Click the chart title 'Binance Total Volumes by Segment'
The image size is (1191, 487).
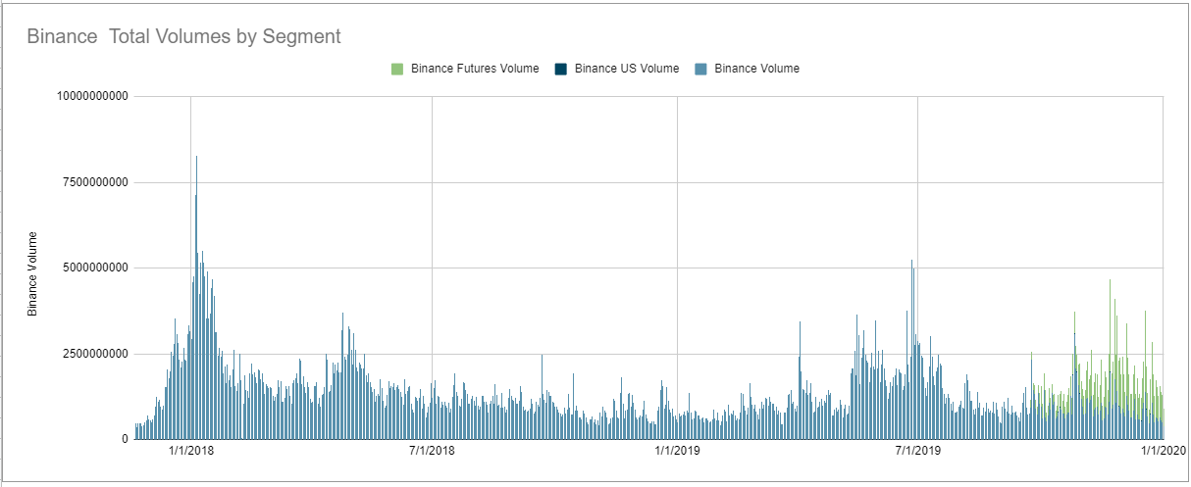pos(183,37)
